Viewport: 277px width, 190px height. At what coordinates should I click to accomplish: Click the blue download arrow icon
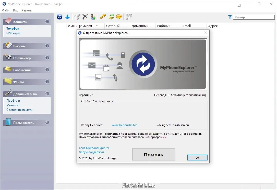tap(67, 17)
